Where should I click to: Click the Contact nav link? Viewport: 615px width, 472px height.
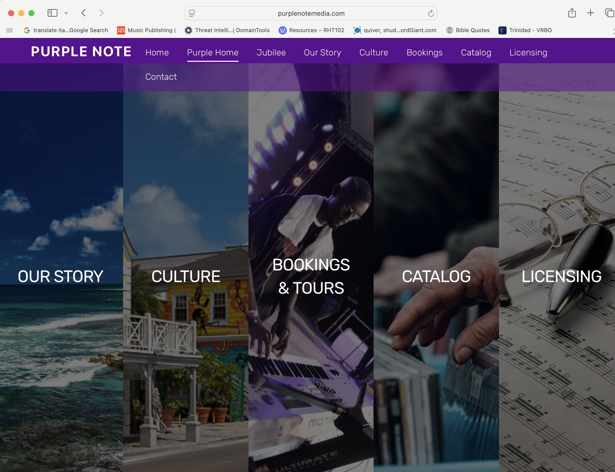click(161, 77)
